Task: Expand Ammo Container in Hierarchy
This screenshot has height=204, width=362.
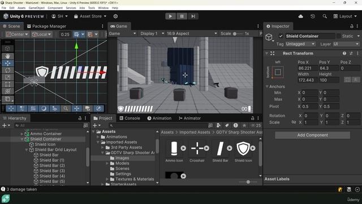Action: (x=22, y=134)
